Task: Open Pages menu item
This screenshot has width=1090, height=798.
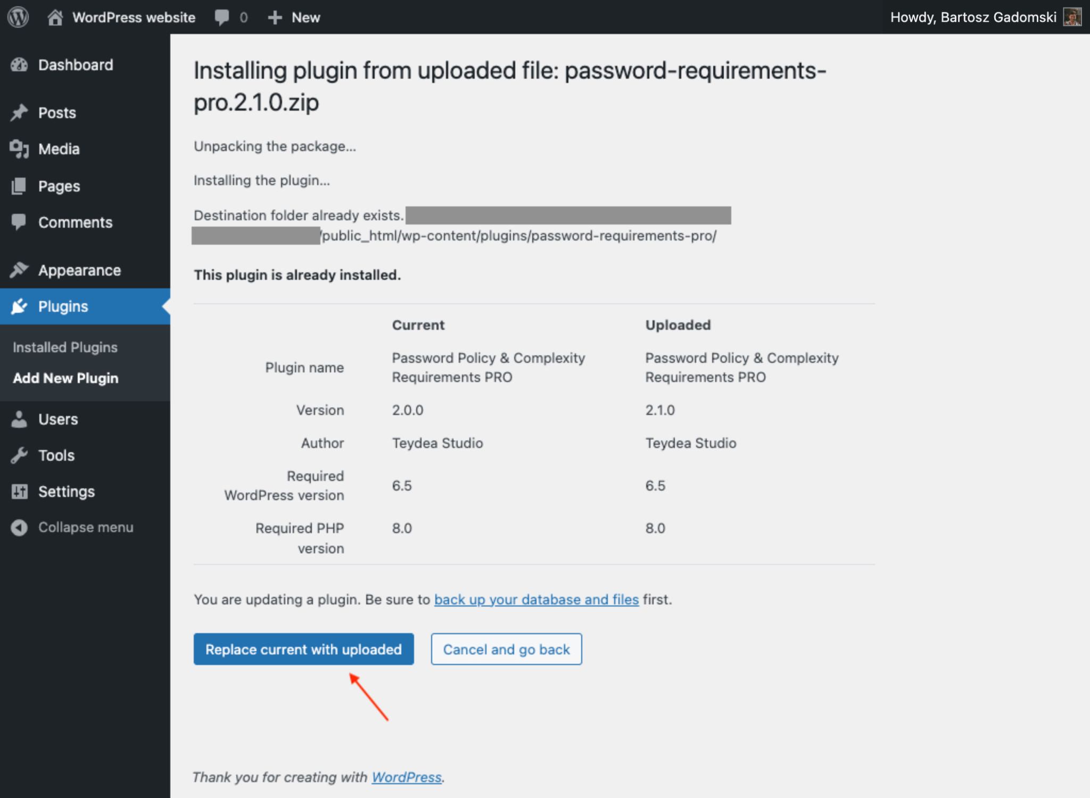Action: point(59,186)
